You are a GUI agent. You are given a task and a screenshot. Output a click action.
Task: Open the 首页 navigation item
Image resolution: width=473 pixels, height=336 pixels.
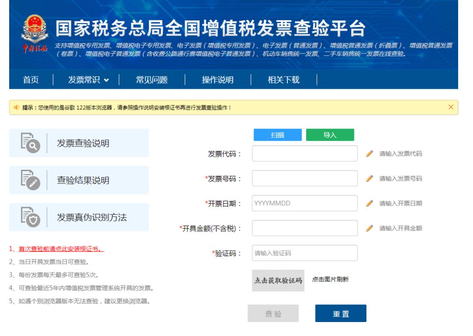(x=31, y=80)
